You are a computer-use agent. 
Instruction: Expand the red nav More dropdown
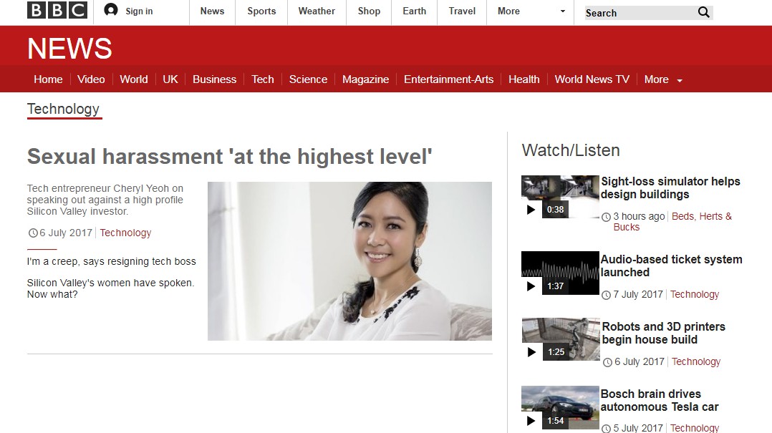[x=680, y=80]
